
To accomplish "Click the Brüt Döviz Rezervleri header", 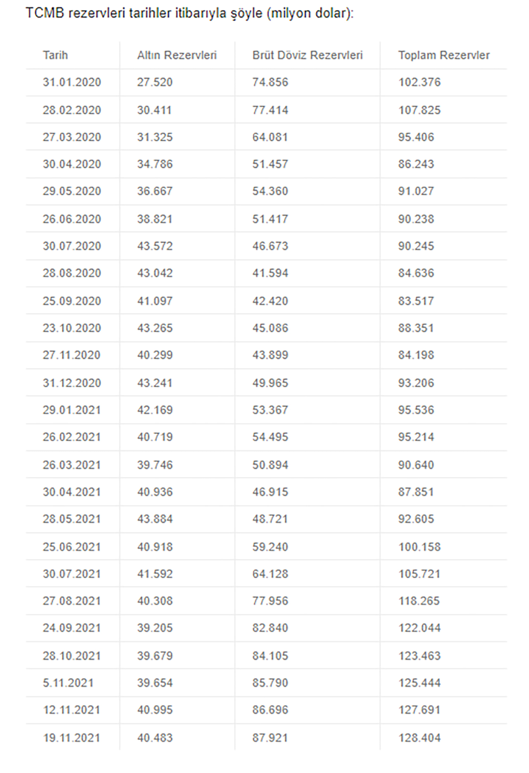I will pyautogui.click(x=307, y=55).
